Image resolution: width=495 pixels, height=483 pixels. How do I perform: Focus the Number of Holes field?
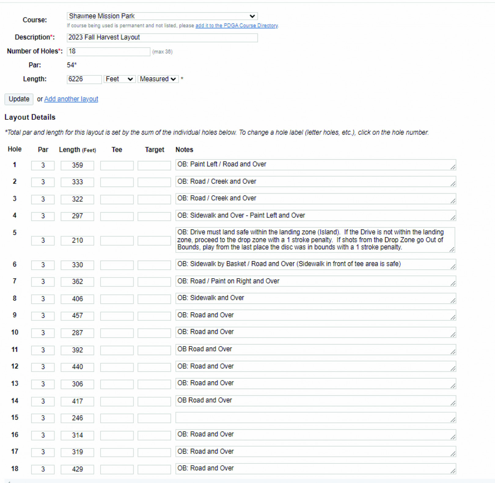108,51
